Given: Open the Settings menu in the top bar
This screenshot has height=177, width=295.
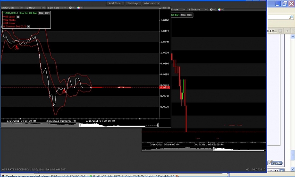Looking at the screenshot, I should pyautogui.click(x=133, y=3).
